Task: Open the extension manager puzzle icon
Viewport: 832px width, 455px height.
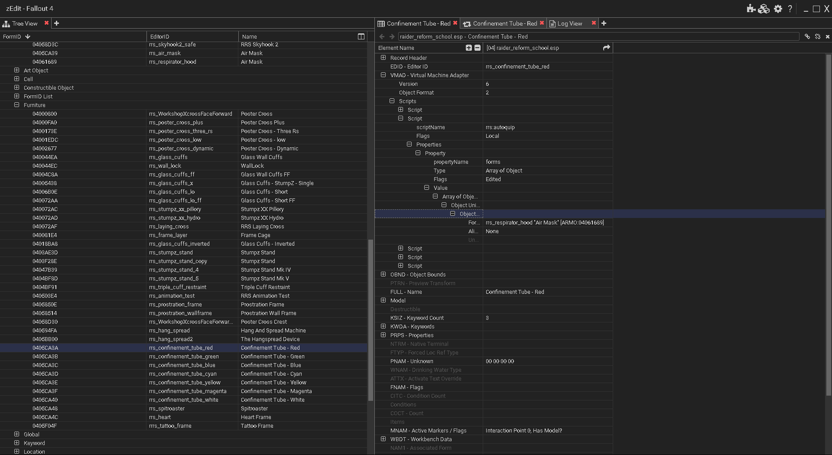Action: 751,9
